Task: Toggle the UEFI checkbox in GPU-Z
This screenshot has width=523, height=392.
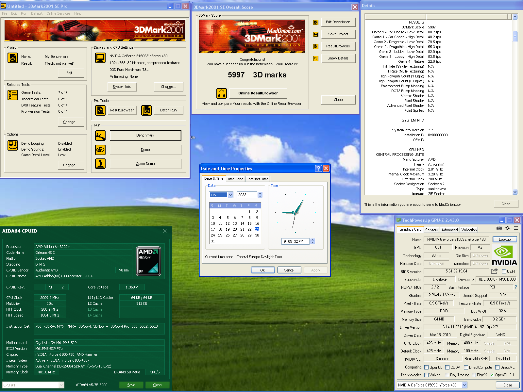Action: pos(504,271)
